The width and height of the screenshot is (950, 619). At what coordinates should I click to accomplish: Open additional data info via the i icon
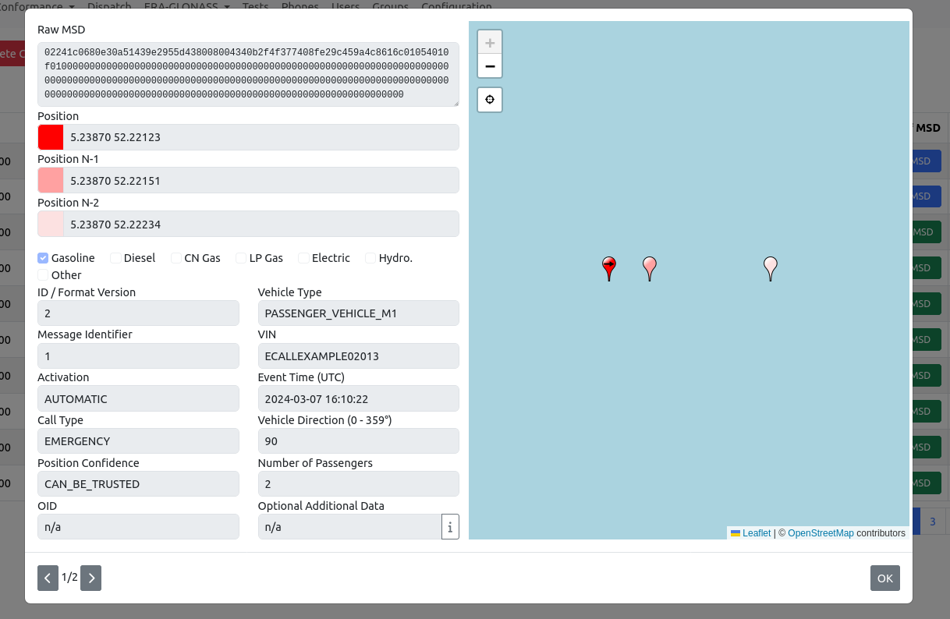tap(450, 526)
